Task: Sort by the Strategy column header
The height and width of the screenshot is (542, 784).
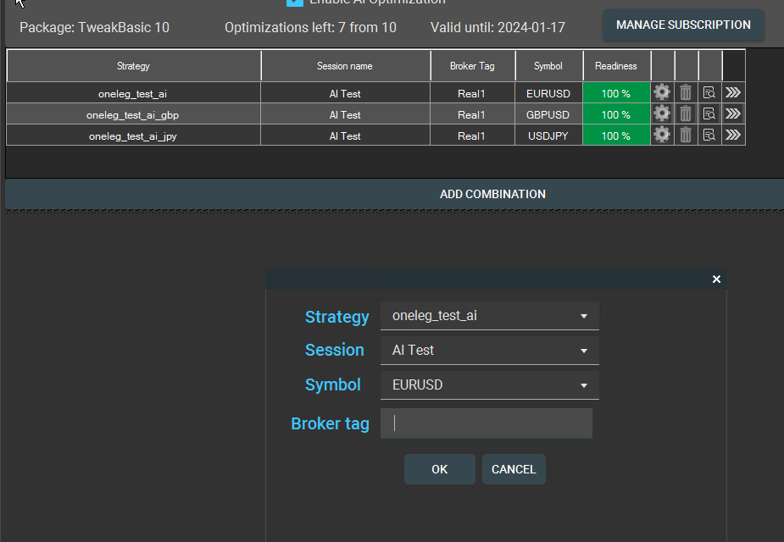Action: click(x=133, y=66)
